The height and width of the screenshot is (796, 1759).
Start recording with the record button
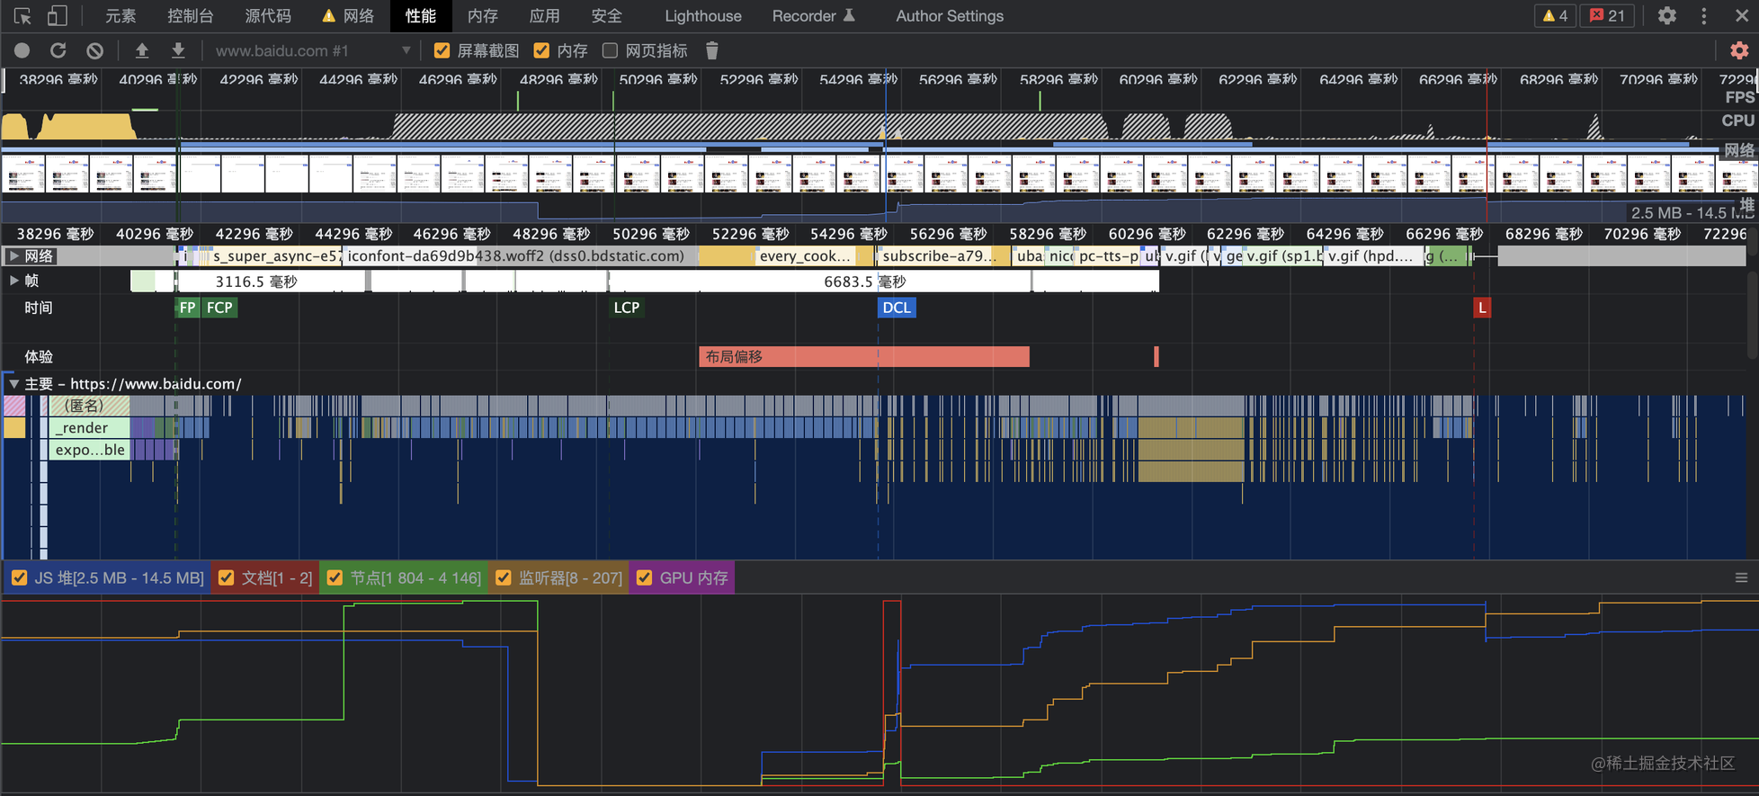tap(22, 51)
